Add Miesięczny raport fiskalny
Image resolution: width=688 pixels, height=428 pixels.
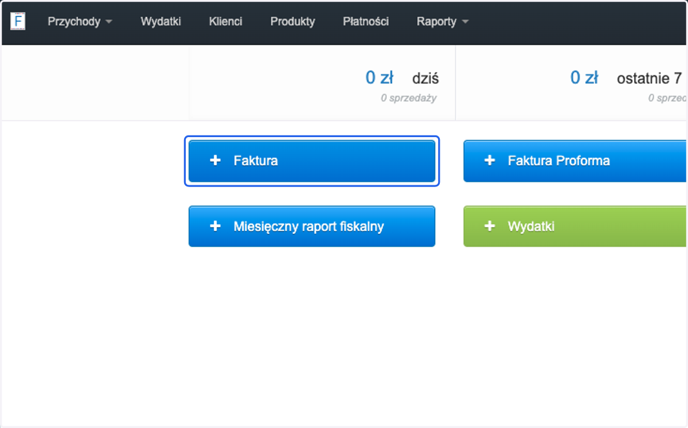312,227
